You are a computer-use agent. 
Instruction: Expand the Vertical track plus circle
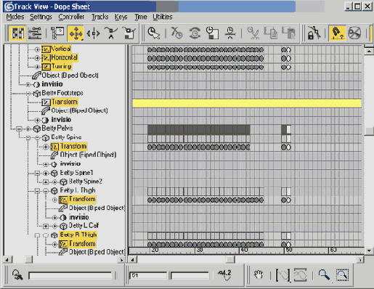pos(37,49)
